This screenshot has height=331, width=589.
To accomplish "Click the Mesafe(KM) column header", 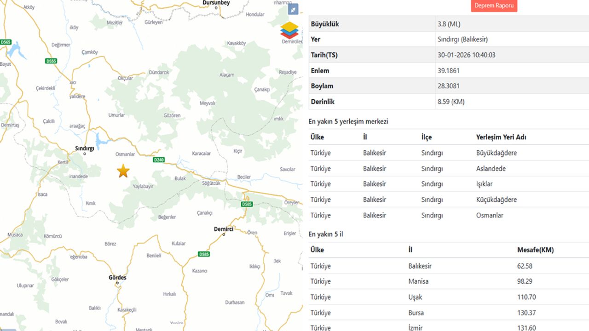I will click(x=535, y=250).
